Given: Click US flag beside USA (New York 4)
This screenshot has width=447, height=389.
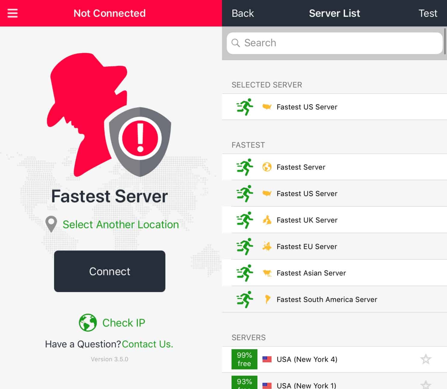Looking at the screenshot, I should click(267, 359).
